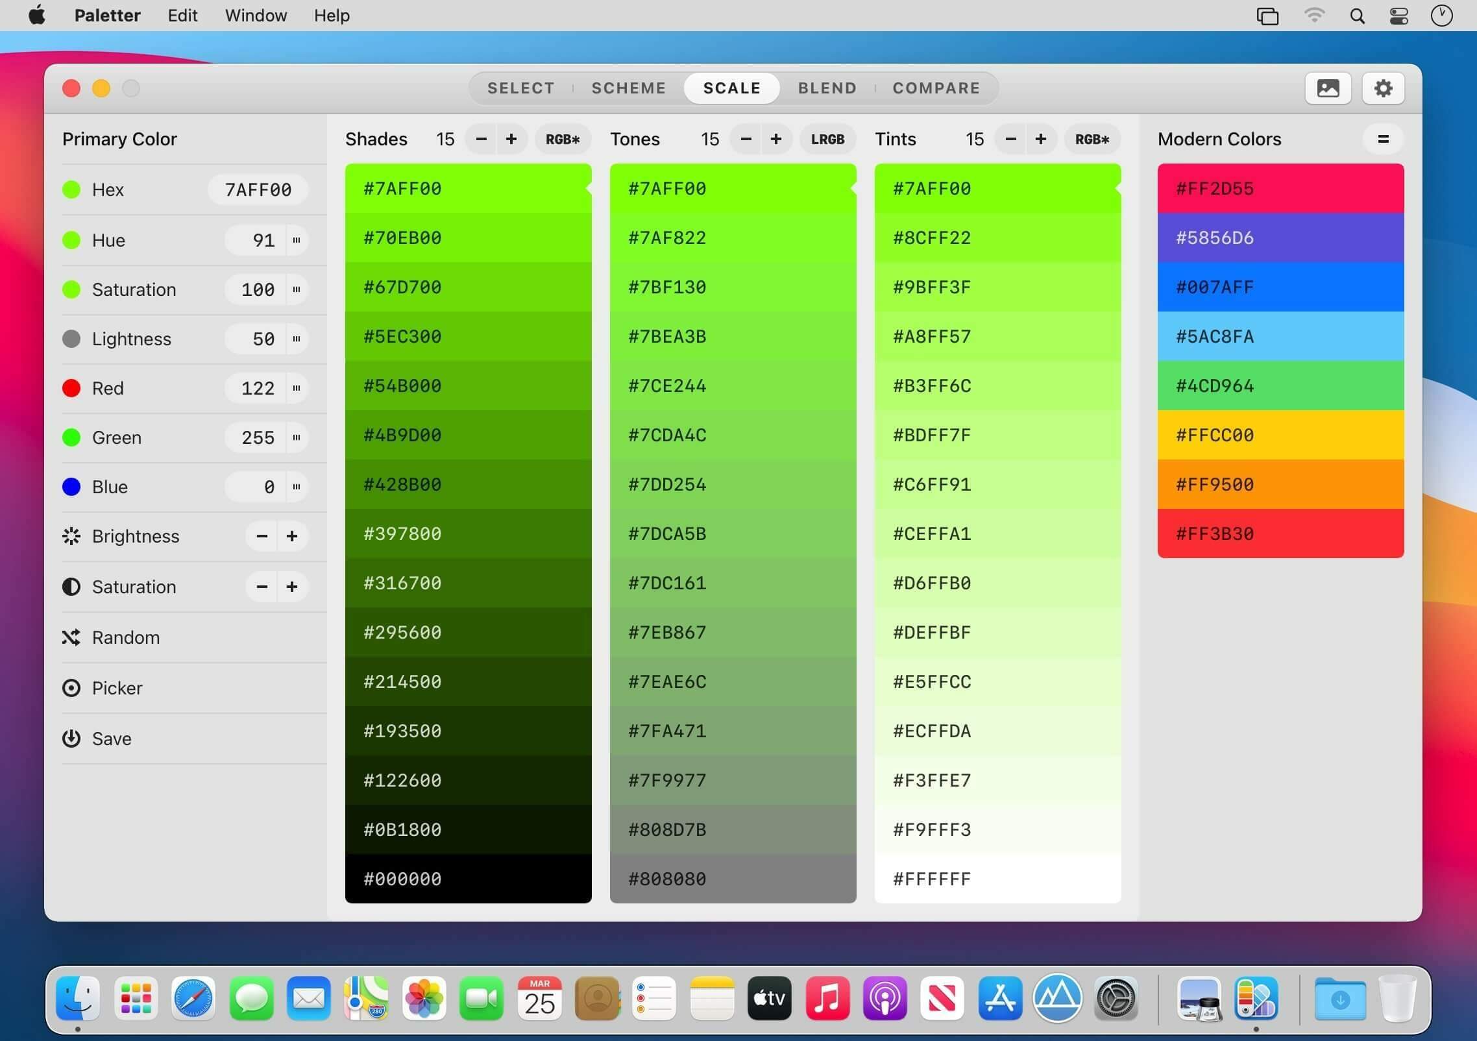The height and width of the screenshot is (1041, 1477).
Task: Open the Edit menu
Action: 182,16
